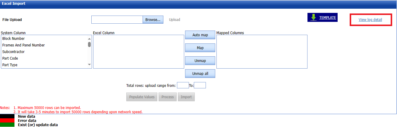Click the Excel Column list box
397x127 pixels.
click(x=138, y=52)
